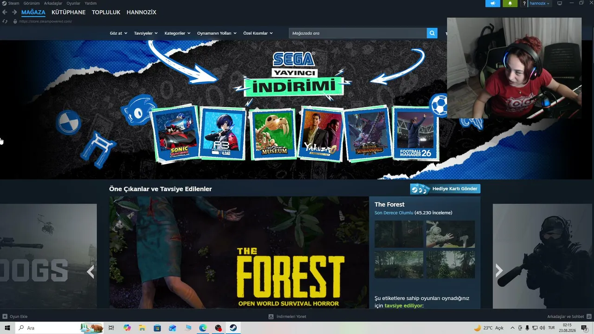Switch to Big Picture mode icon

tap(560, 3)
